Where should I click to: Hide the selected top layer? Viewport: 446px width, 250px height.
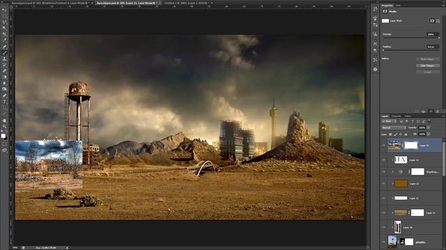[383, 145]
